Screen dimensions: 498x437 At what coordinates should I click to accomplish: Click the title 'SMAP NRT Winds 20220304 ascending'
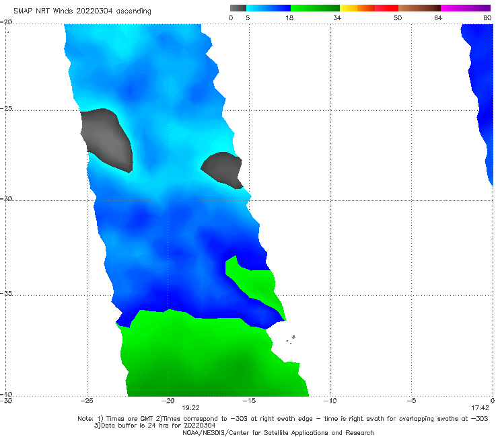(82, 11)
